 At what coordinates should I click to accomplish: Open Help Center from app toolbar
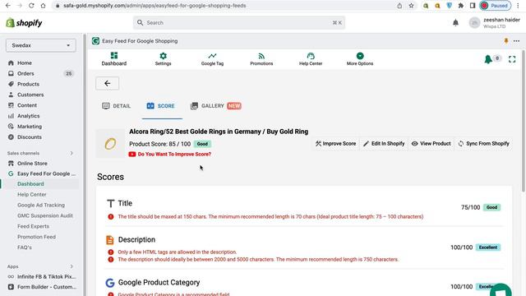pyautogui.click(x=311, y=59)
